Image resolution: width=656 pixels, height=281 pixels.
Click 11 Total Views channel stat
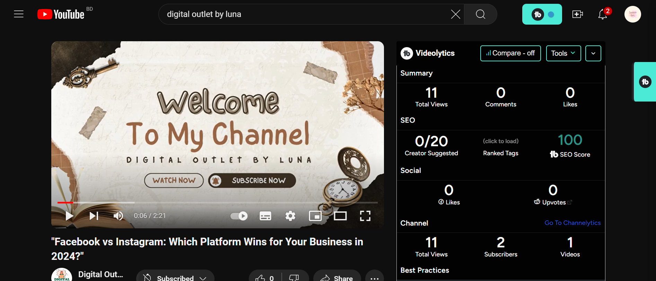click(x=431, y=247)
